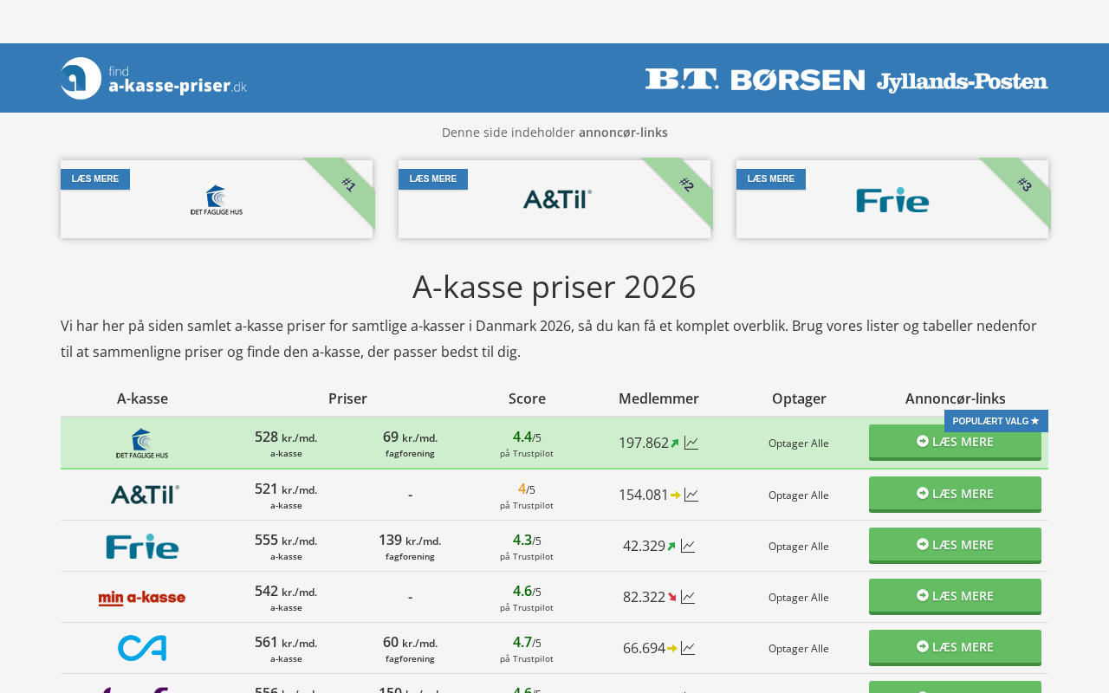Click yellow trend arrow beside 154.081 members

(676, 495)
